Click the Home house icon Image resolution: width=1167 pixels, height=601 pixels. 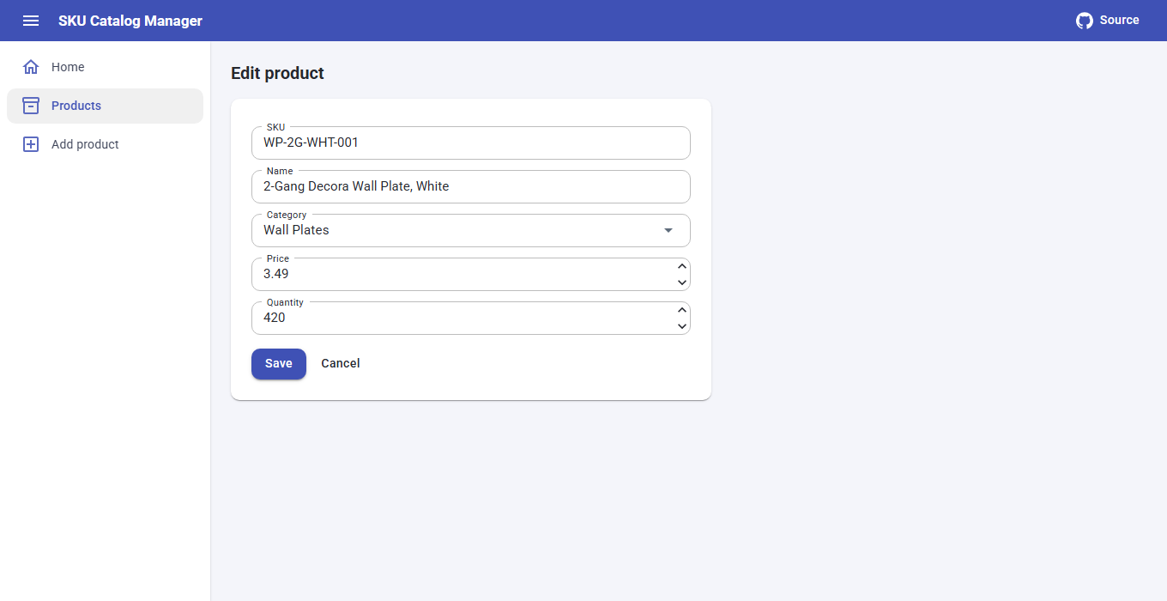click(x=31, y=67)
